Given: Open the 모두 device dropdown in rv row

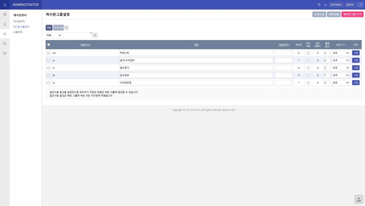Looking at the screenshot, I should [x=341, y=68].
